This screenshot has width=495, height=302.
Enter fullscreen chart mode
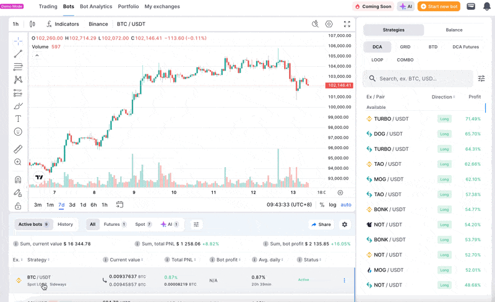(347, 24)
